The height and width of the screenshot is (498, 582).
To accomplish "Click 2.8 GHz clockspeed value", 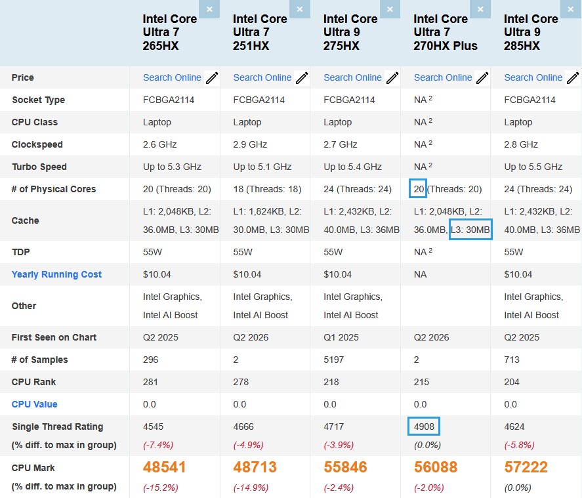I will coord(521,144).
